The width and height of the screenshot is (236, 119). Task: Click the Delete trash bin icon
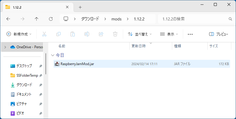click(x=115, y=34)
